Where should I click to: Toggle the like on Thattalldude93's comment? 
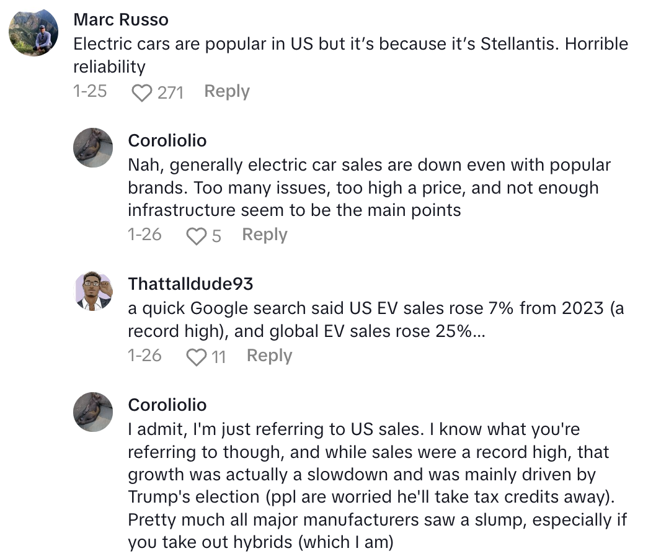pyautogui.click(x=197, y=356)
